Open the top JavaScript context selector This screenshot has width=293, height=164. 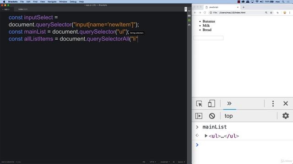pos(228,116)
